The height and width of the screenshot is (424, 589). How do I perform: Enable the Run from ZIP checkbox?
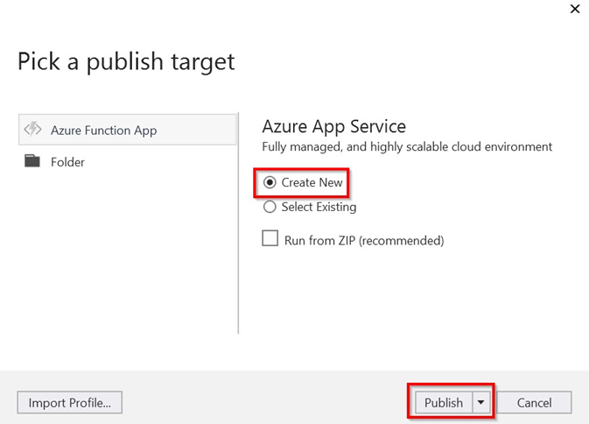[x=270, y=239]
